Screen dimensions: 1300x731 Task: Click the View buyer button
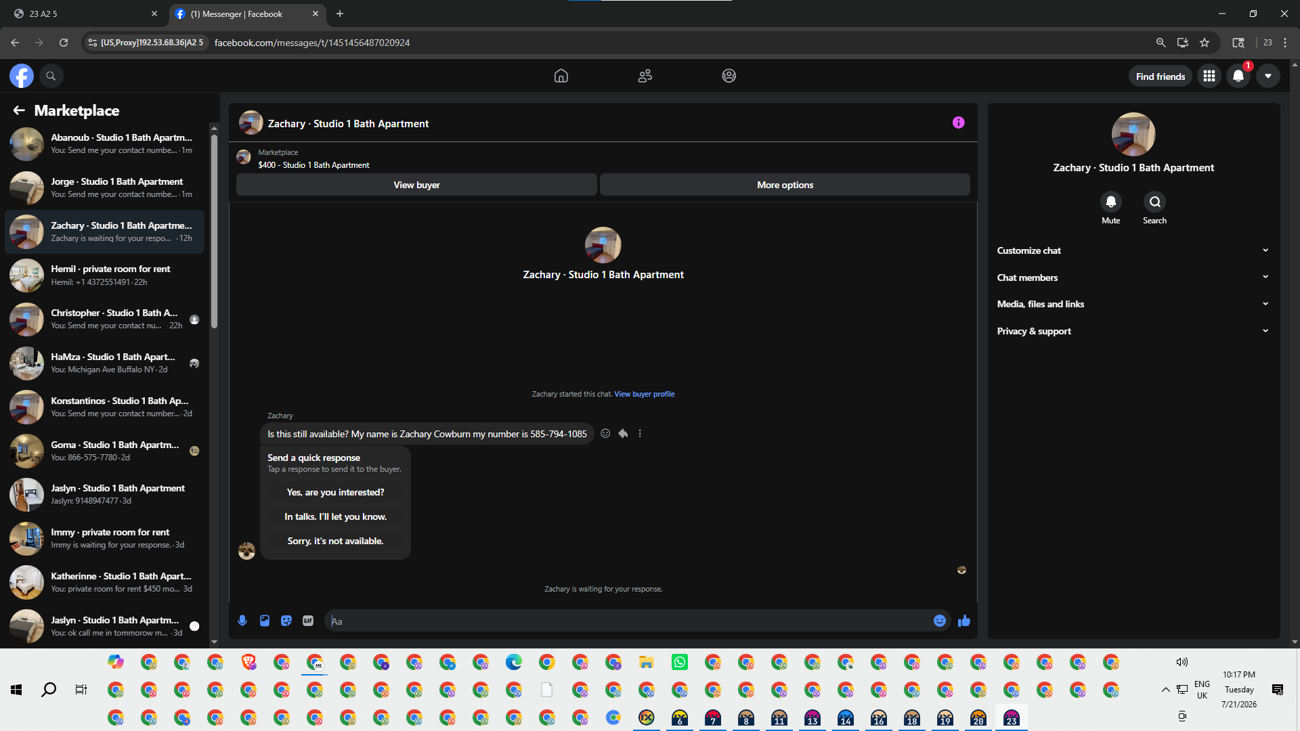416,185
